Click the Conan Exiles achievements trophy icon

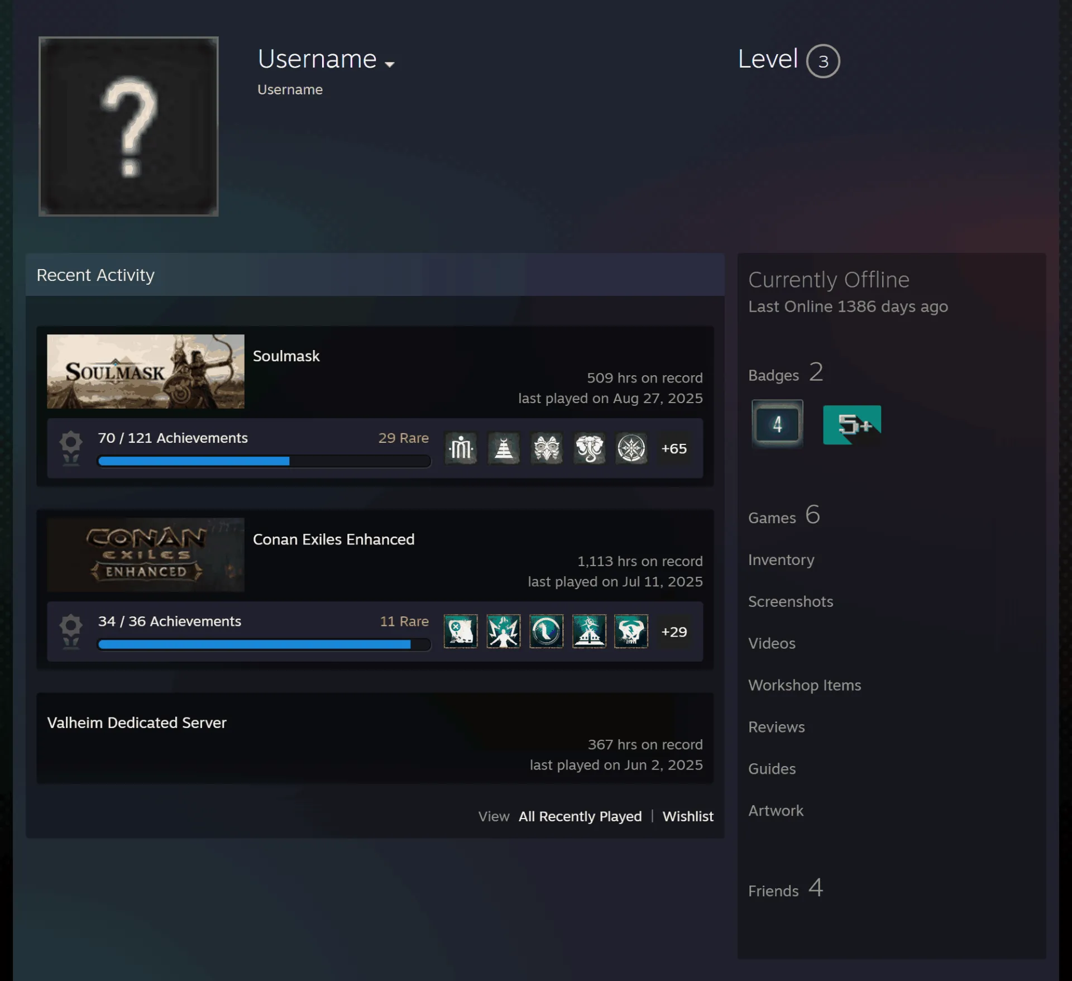pyautogui.click(x=71, y=631)
